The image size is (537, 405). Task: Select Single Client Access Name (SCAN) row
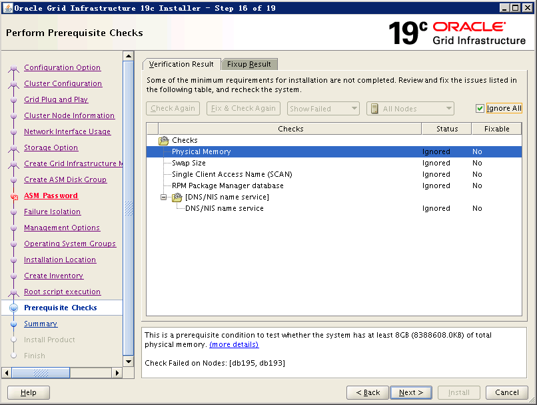[x=334, y=174]
